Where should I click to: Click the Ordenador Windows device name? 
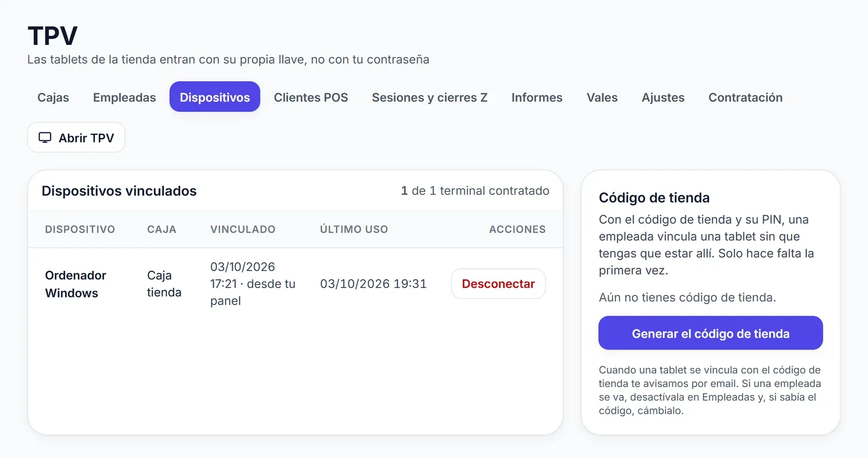pyautogui.click(x=75, y=284)
